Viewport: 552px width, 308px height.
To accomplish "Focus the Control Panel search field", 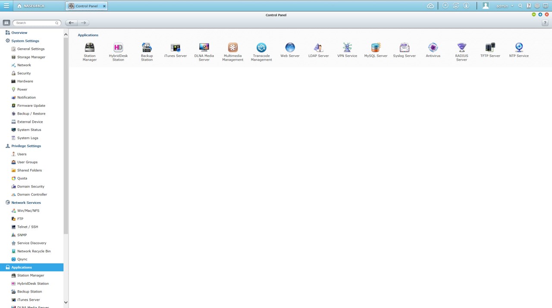I will 37,23.
